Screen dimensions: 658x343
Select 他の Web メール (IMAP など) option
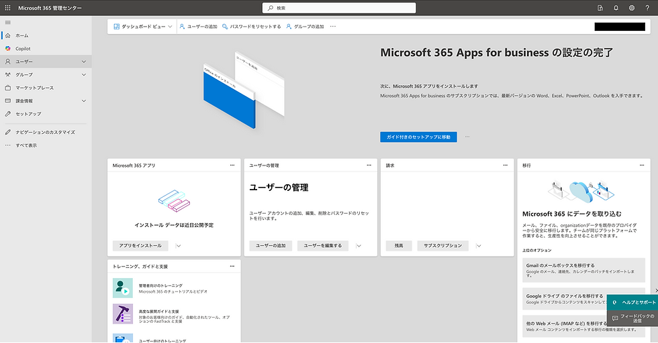(x=565, y=326)
